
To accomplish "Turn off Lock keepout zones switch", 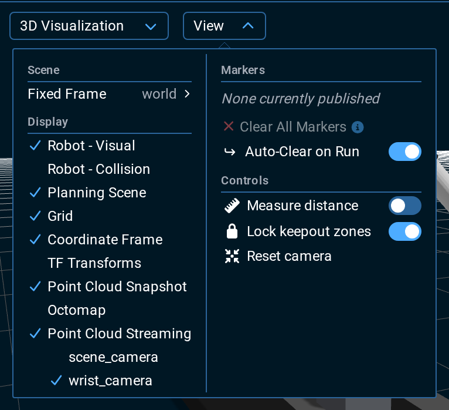I will [405, 231].
